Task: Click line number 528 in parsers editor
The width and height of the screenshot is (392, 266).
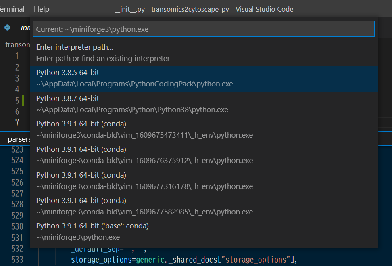Action: [x=17, y=204]
